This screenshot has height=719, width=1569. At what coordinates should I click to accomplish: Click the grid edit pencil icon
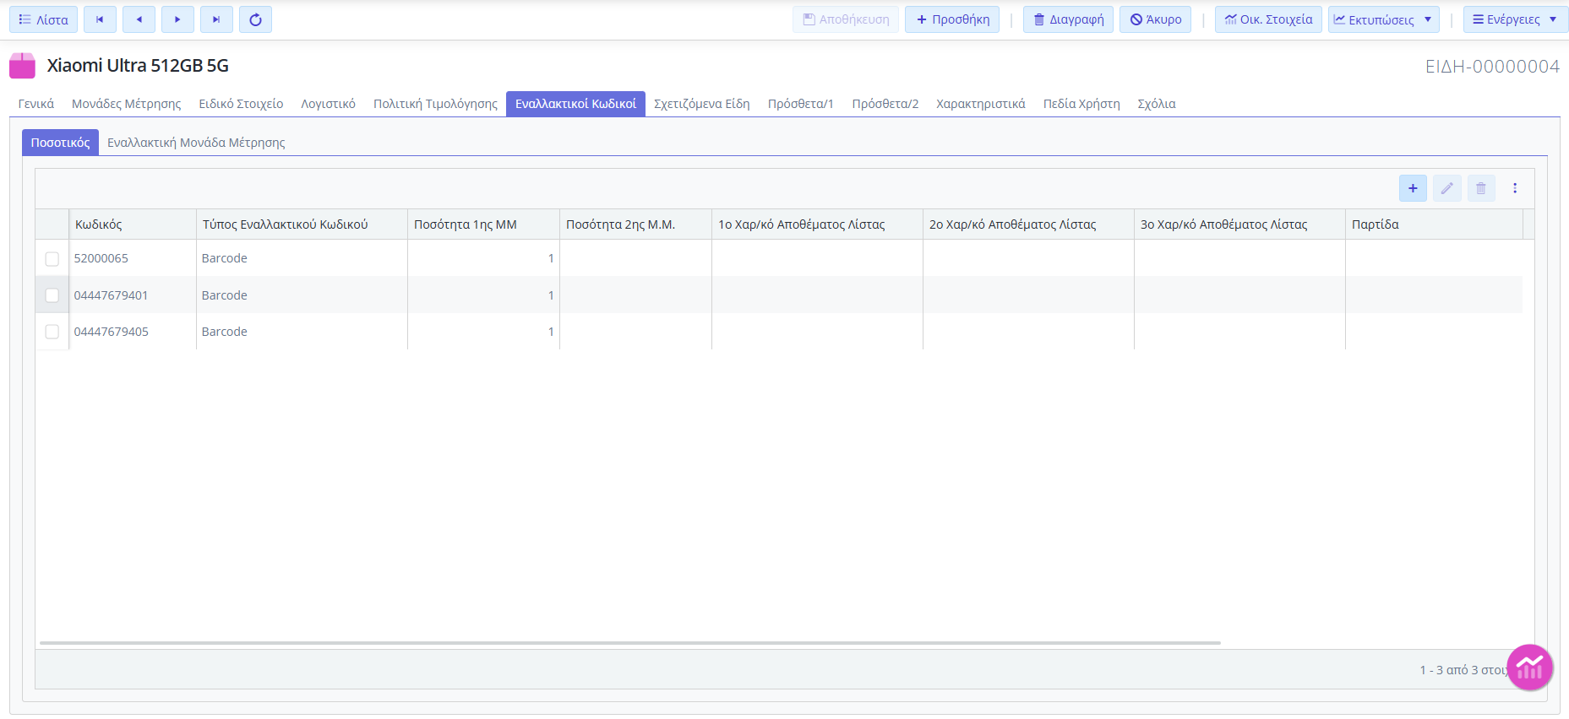click(1446, 188)
